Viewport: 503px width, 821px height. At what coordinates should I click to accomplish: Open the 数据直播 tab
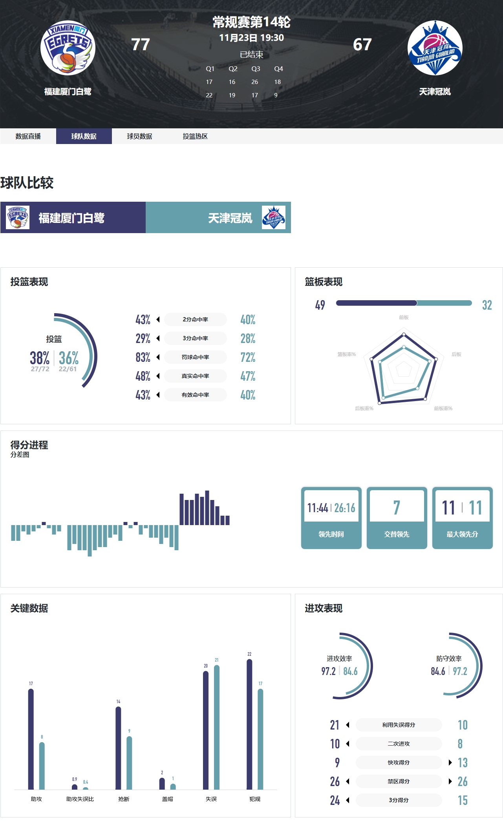click(28, 136)
